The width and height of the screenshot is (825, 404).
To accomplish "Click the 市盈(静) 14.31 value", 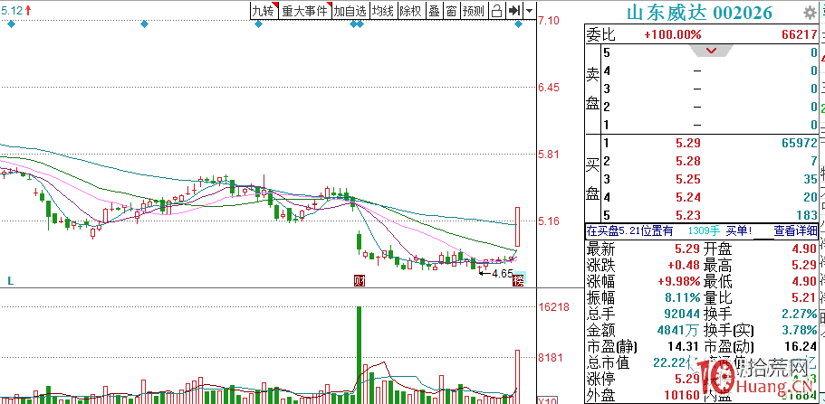I will tap(684, 347).
